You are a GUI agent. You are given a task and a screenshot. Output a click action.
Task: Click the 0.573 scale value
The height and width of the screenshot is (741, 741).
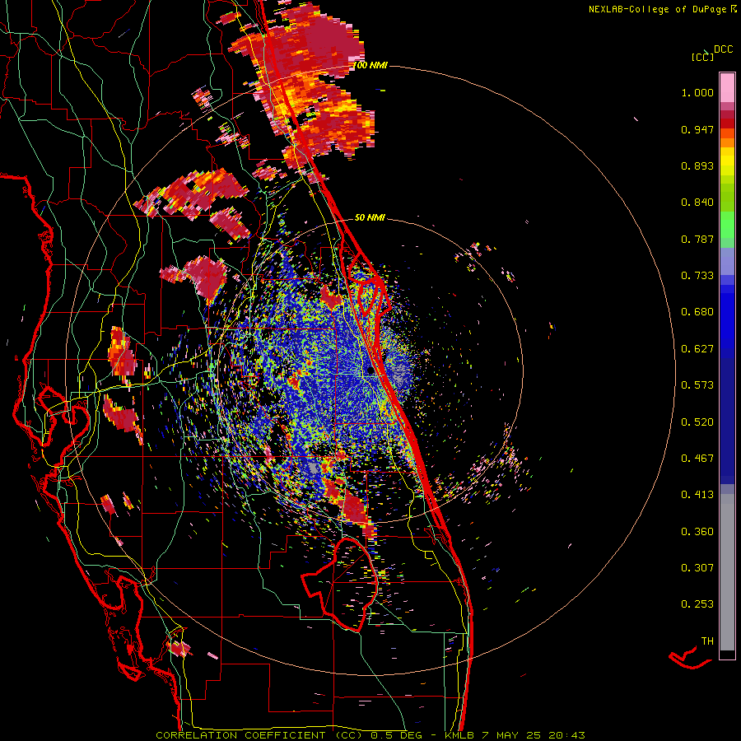pos(697,385)
